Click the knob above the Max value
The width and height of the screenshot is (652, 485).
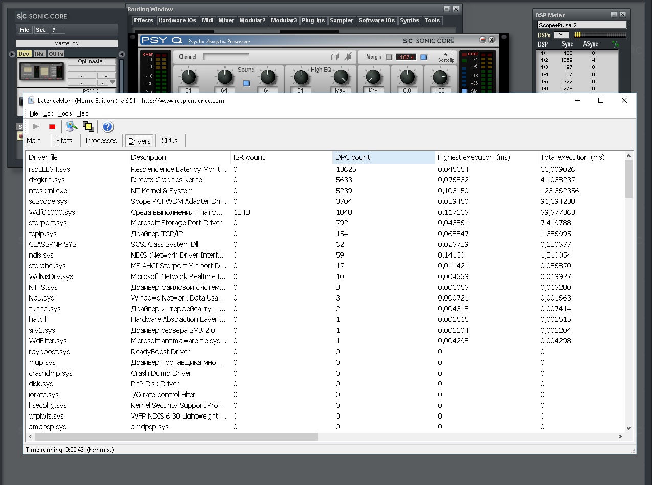(x=340, y=77)
